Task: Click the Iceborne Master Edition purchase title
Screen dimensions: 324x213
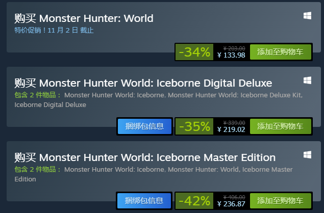Action: pos(145,157)
